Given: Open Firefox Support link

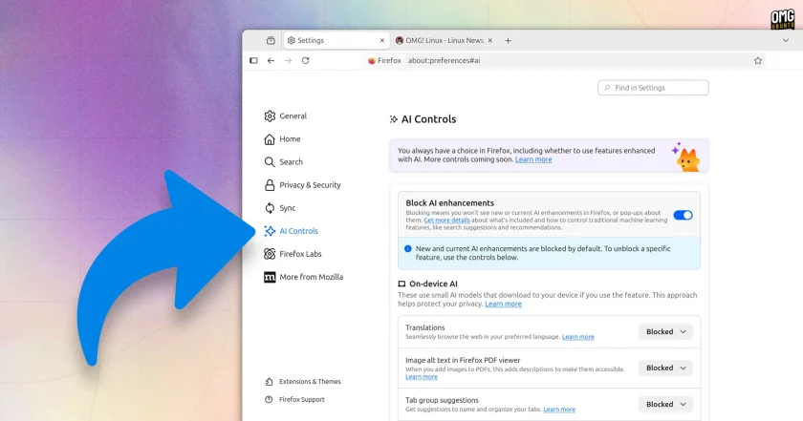Looking at the screenshot, I should [302, 399].
